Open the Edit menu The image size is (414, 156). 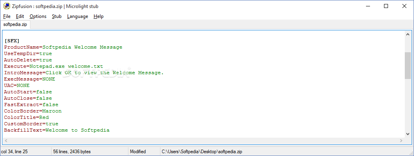click(x=20, y=16)
